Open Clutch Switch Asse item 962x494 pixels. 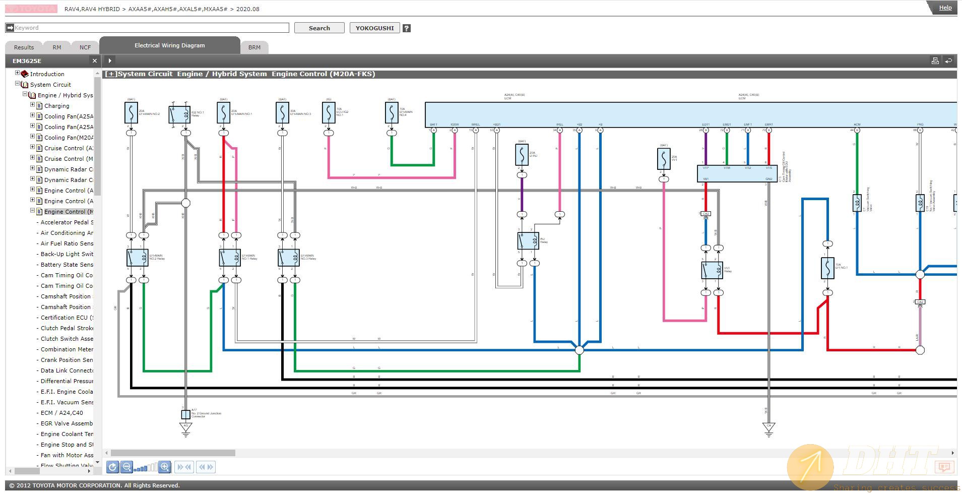click(x=67, y=339)
